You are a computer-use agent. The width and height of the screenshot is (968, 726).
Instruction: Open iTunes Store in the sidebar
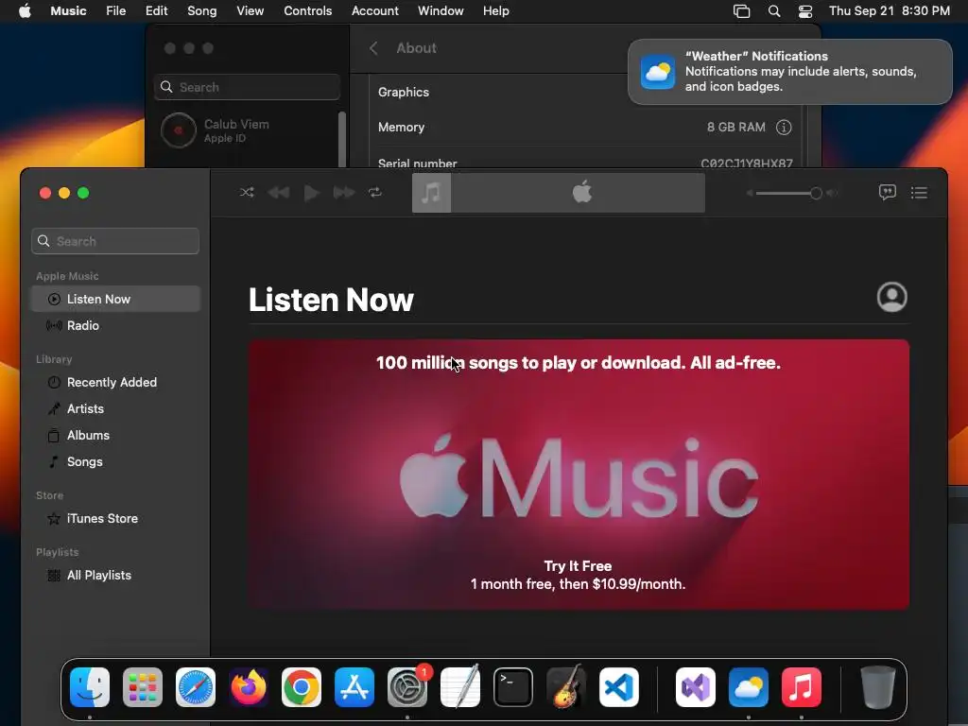[115, 519]
